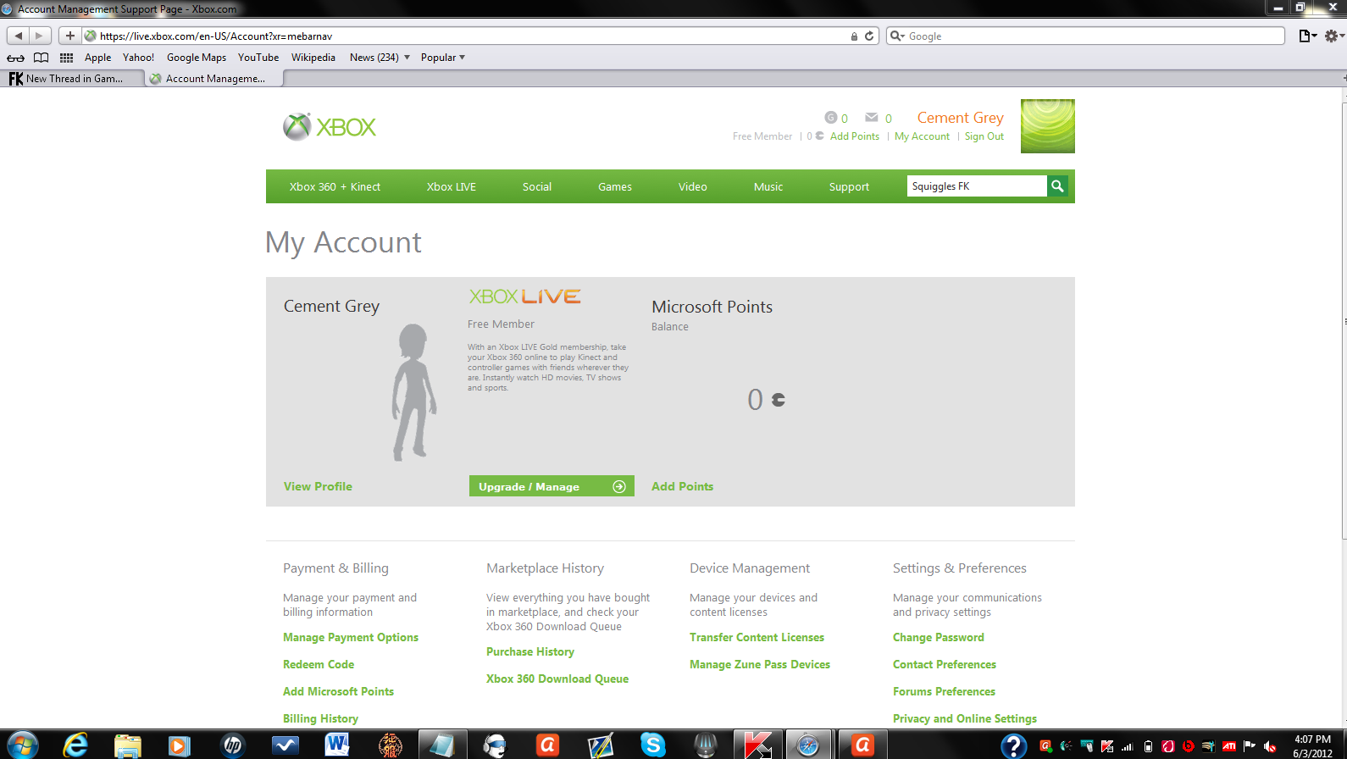Open the Forums Preferences link

[944, 692]
